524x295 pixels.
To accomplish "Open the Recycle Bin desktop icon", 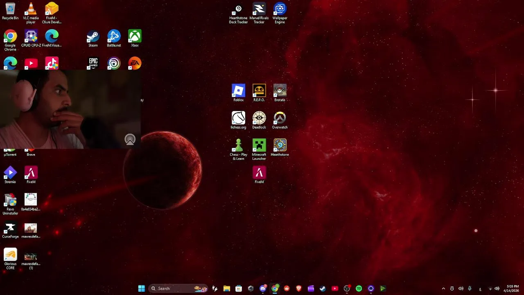I will (x=10, y=11).
